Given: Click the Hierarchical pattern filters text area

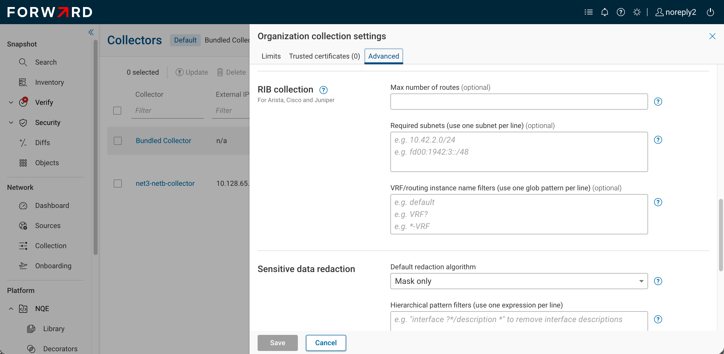Looking at the screenshot, I should pos(519,321).
